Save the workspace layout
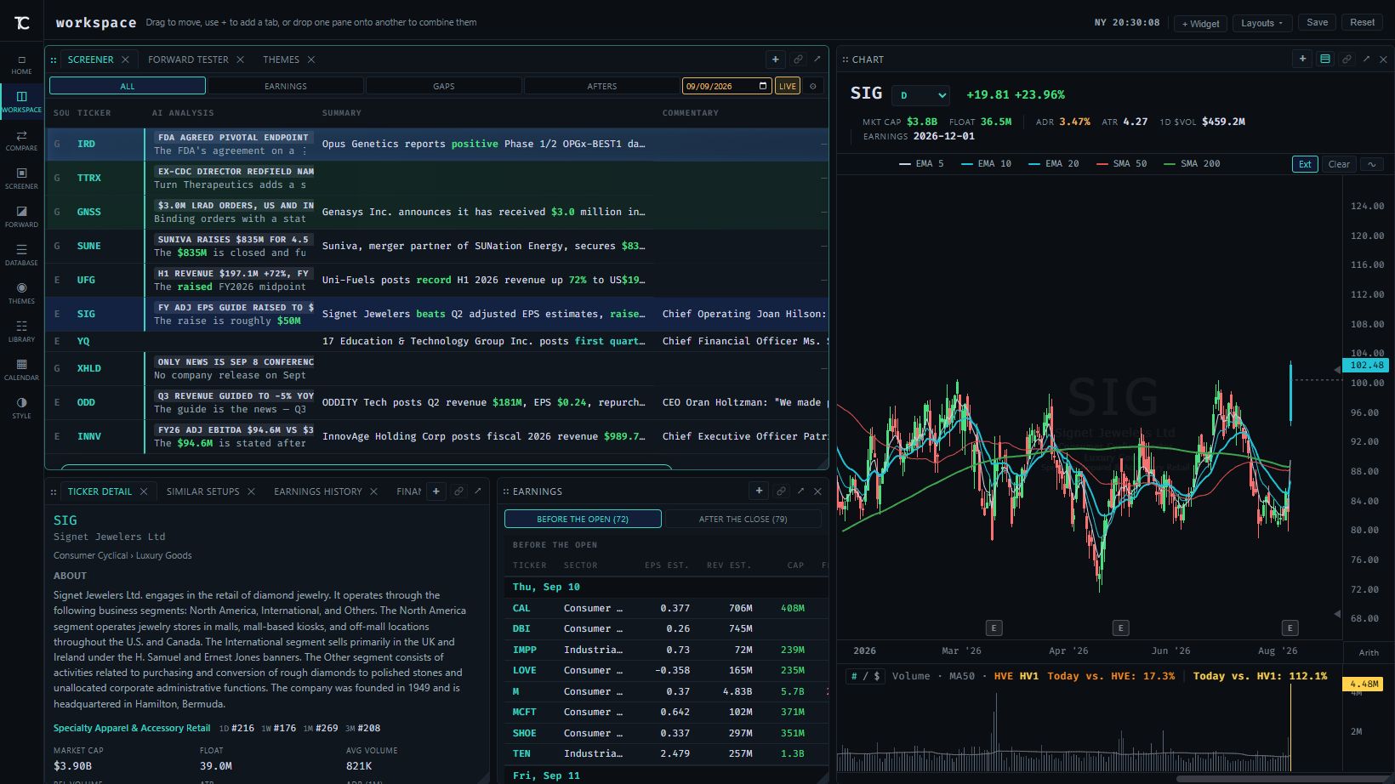The image size is (1395, 784). click(x=1317, y=23)
